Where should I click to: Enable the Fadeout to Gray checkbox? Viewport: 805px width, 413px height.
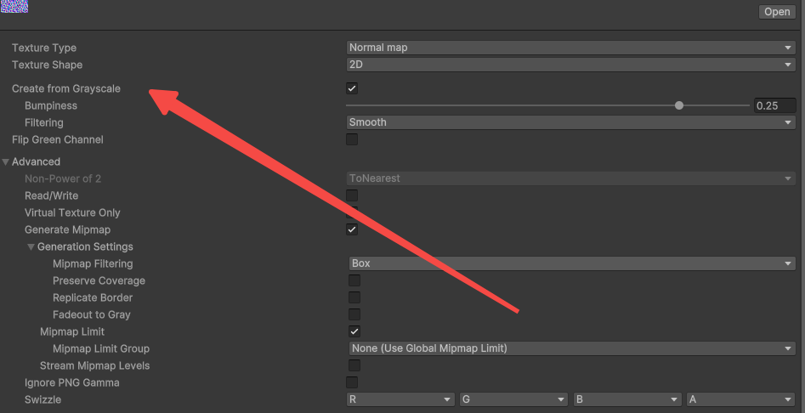coord(354,314)
